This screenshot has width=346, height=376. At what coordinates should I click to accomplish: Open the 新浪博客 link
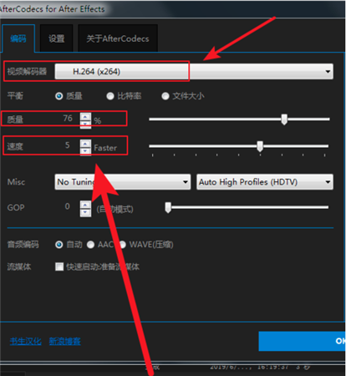point(65,341)
